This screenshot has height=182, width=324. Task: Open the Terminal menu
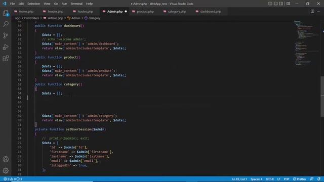click(x=76, y=4)
